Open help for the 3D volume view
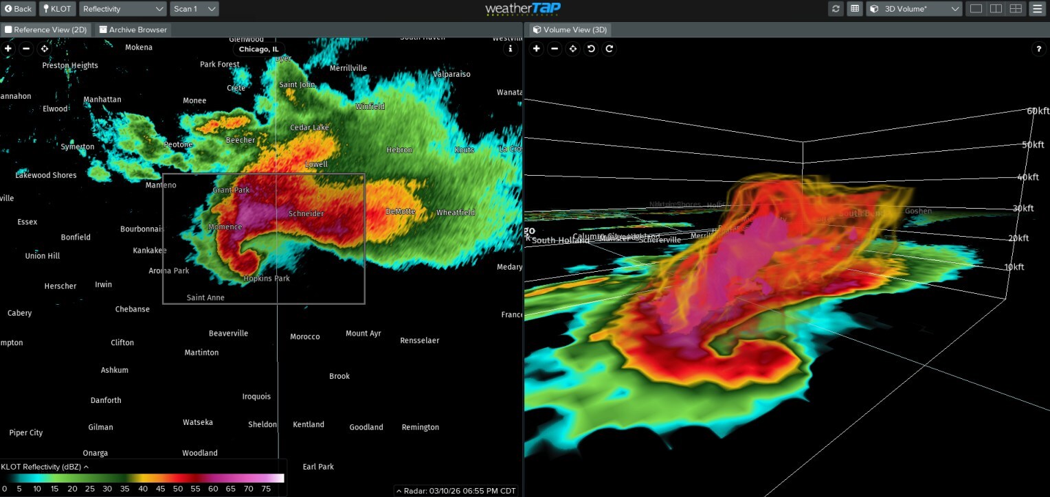 1038,49
